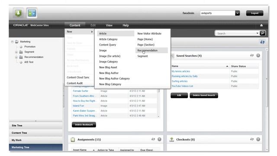Click the Logout button
The image size is (277, 156).
[x=254, y=13]
